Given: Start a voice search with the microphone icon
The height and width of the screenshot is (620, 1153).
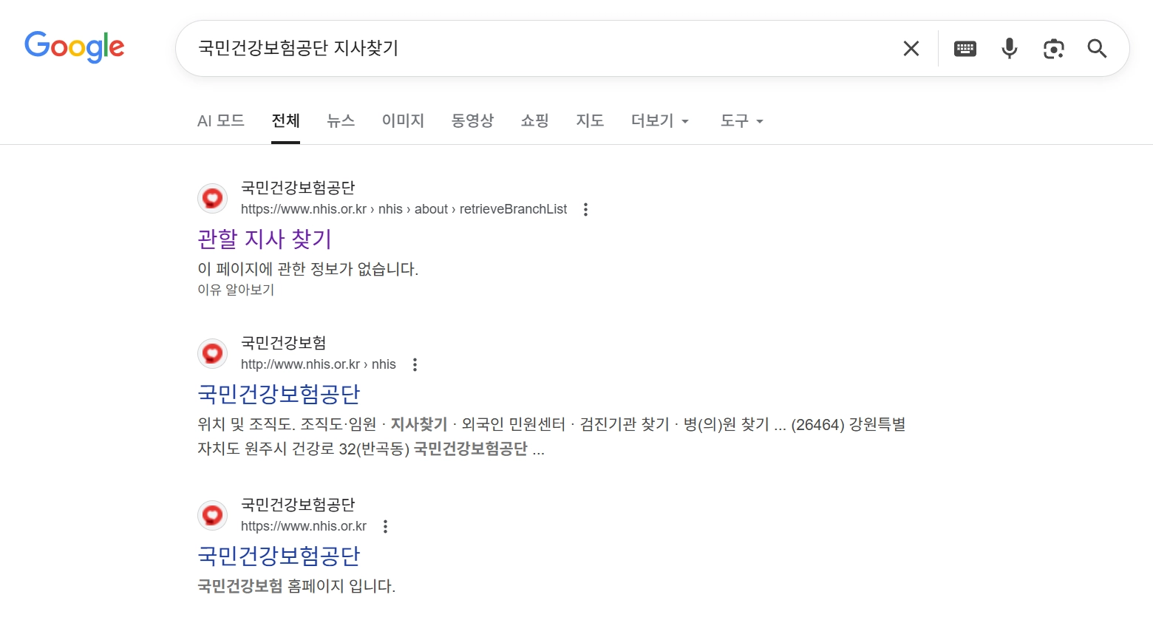Looking at the screenshot, I should 1009,47.
